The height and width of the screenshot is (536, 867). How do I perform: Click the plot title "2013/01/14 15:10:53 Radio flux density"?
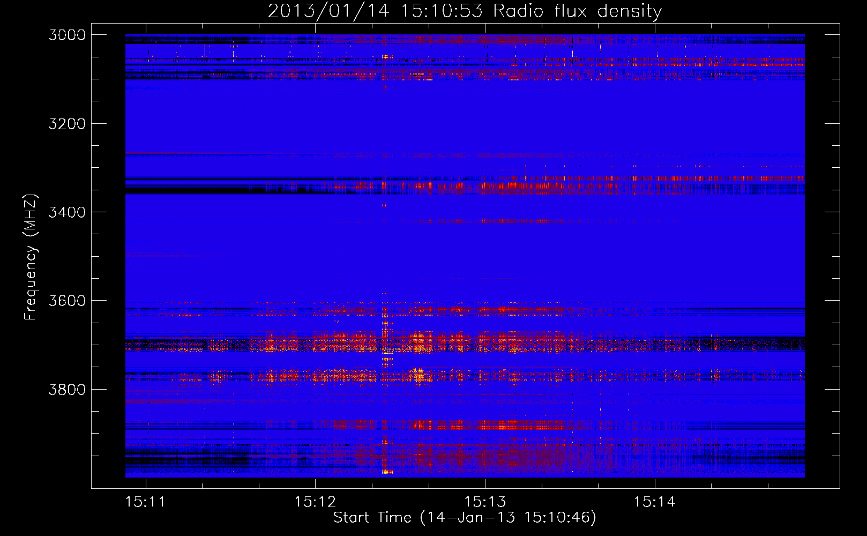tap(465, 11)
